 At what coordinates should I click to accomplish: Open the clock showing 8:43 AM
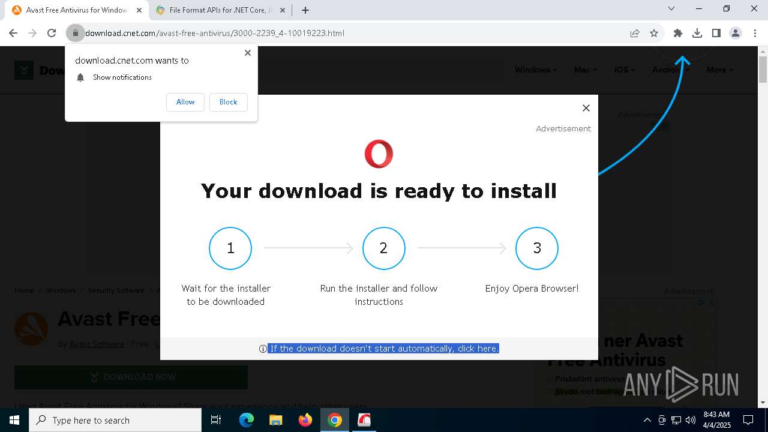716,420
